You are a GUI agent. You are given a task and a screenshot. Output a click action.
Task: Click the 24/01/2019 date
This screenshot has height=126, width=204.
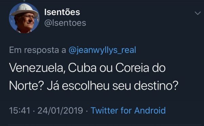tap(60, 110)
